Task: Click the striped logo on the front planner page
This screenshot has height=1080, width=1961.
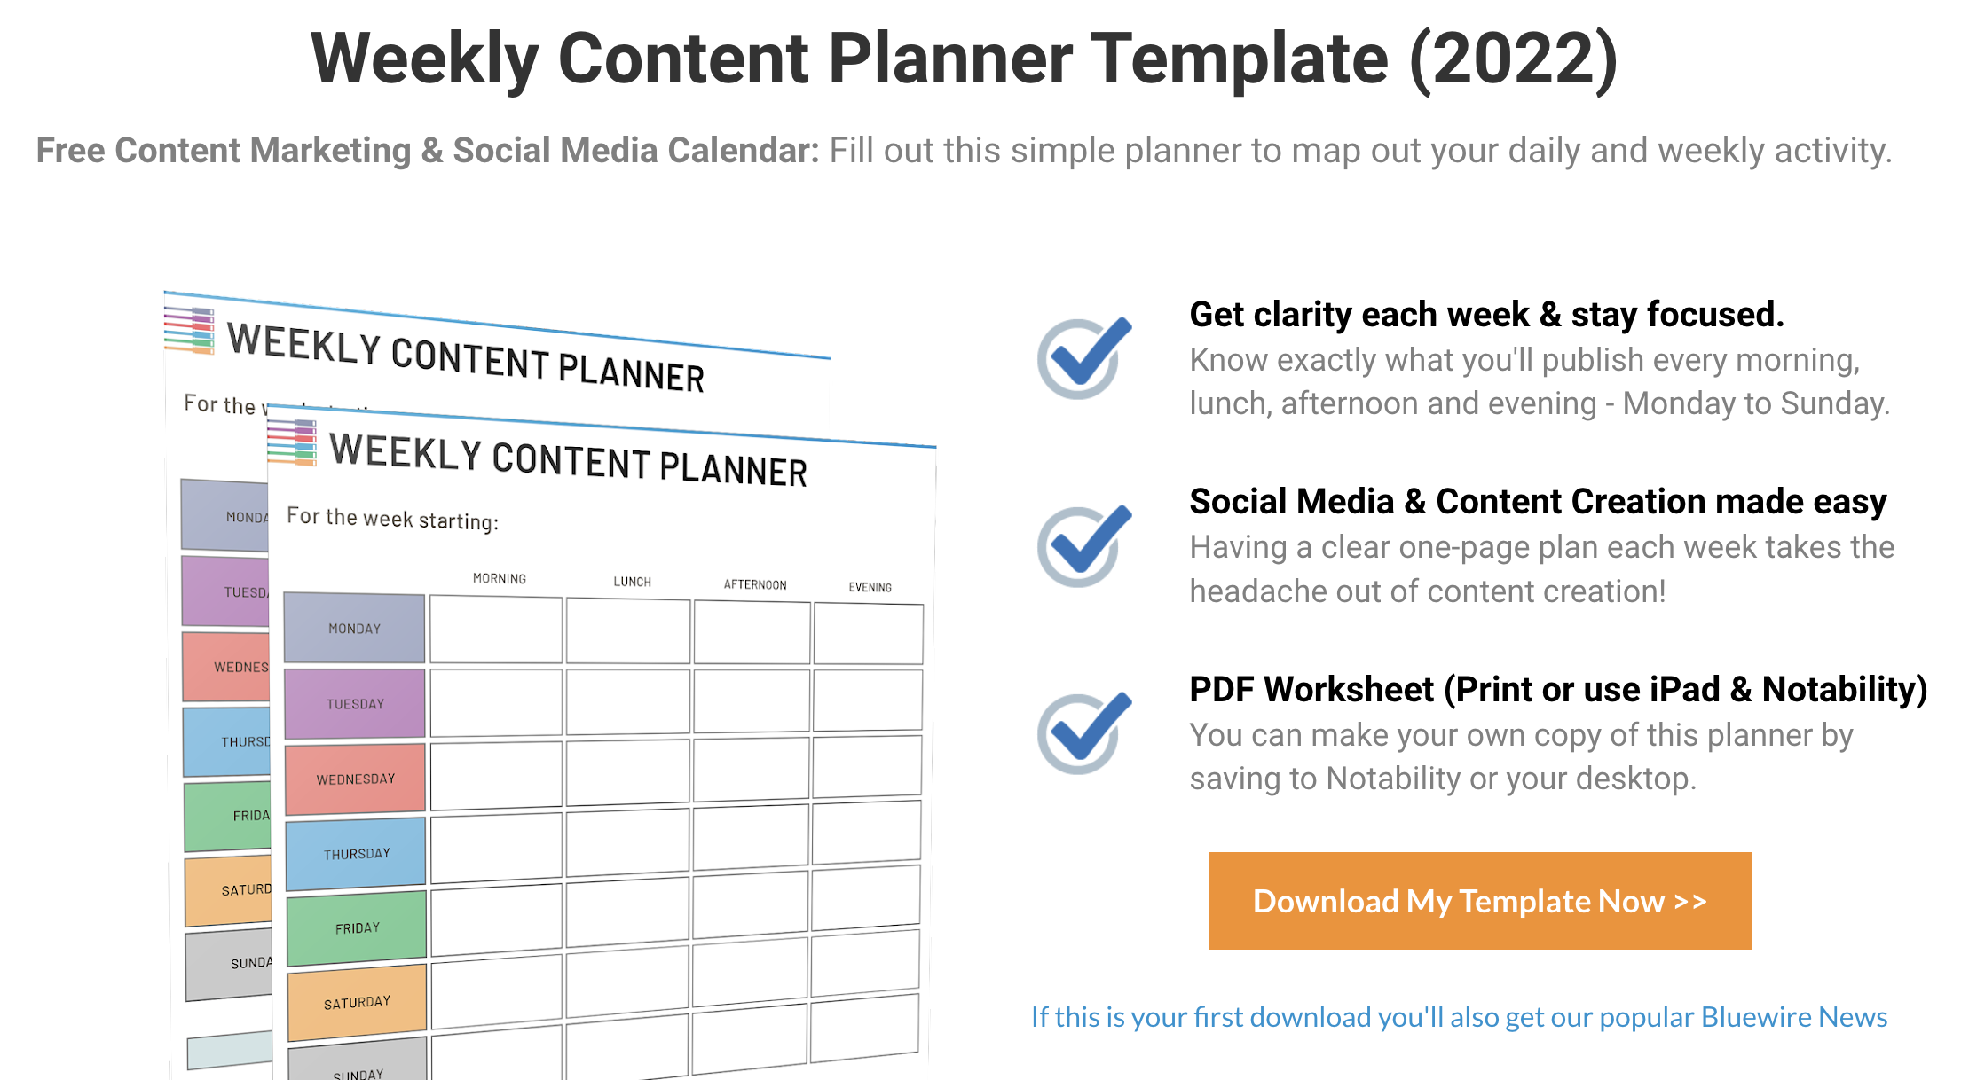Action: (x=292, y=443)
